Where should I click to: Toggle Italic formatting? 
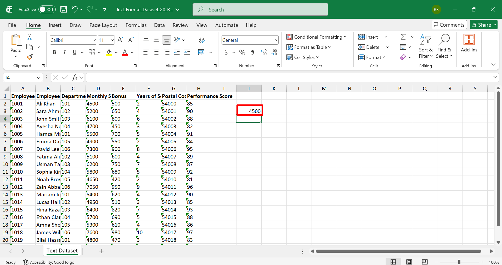(64, 52)
